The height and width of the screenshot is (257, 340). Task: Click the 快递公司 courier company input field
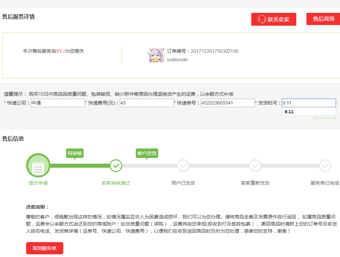point(58,103)
